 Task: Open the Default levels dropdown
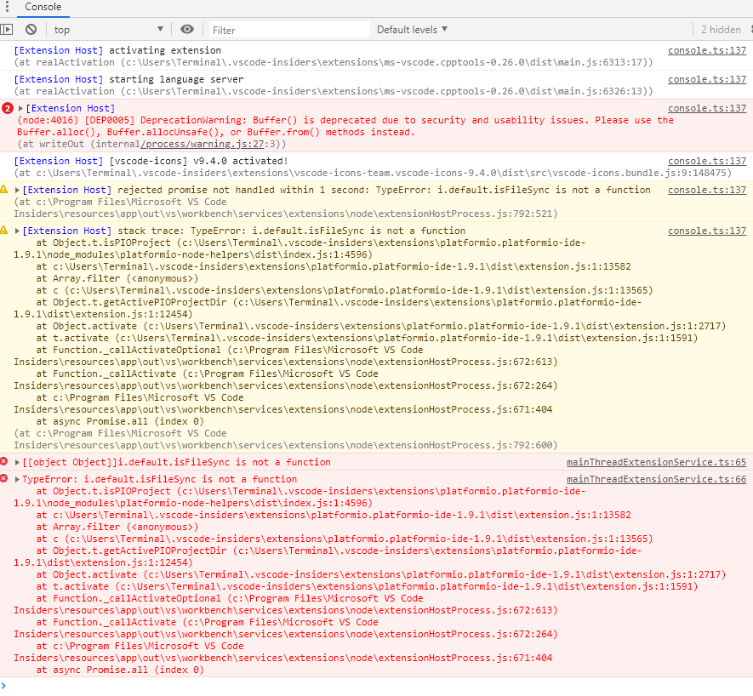[412, 29]
